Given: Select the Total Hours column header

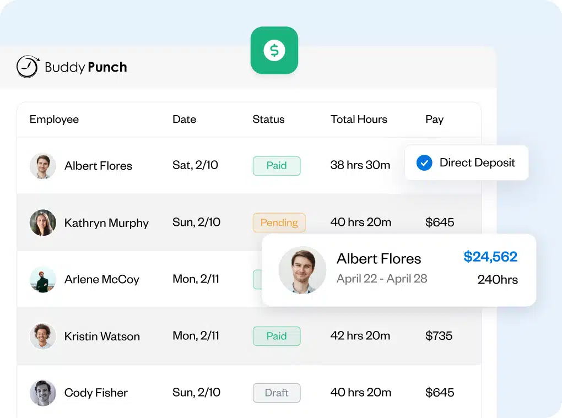Looking at the screenshot, I should [359, 120].
